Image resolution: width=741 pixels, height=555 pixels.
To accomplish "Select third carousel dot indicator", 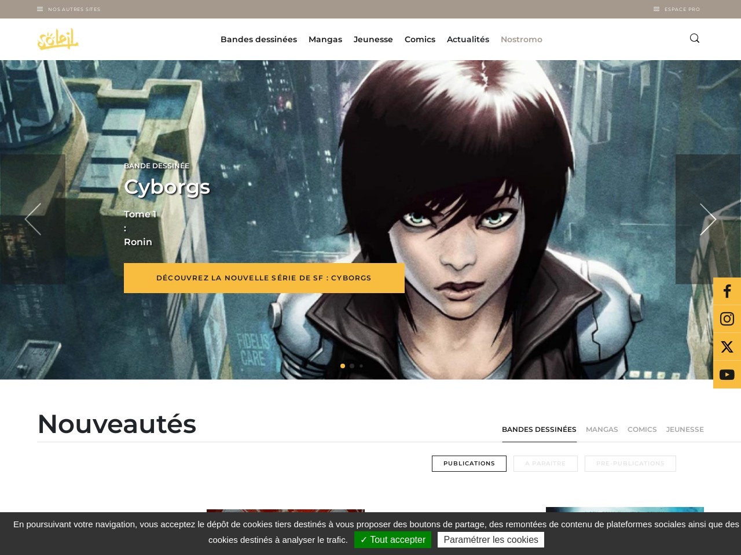I will click(x=361, y=366).
